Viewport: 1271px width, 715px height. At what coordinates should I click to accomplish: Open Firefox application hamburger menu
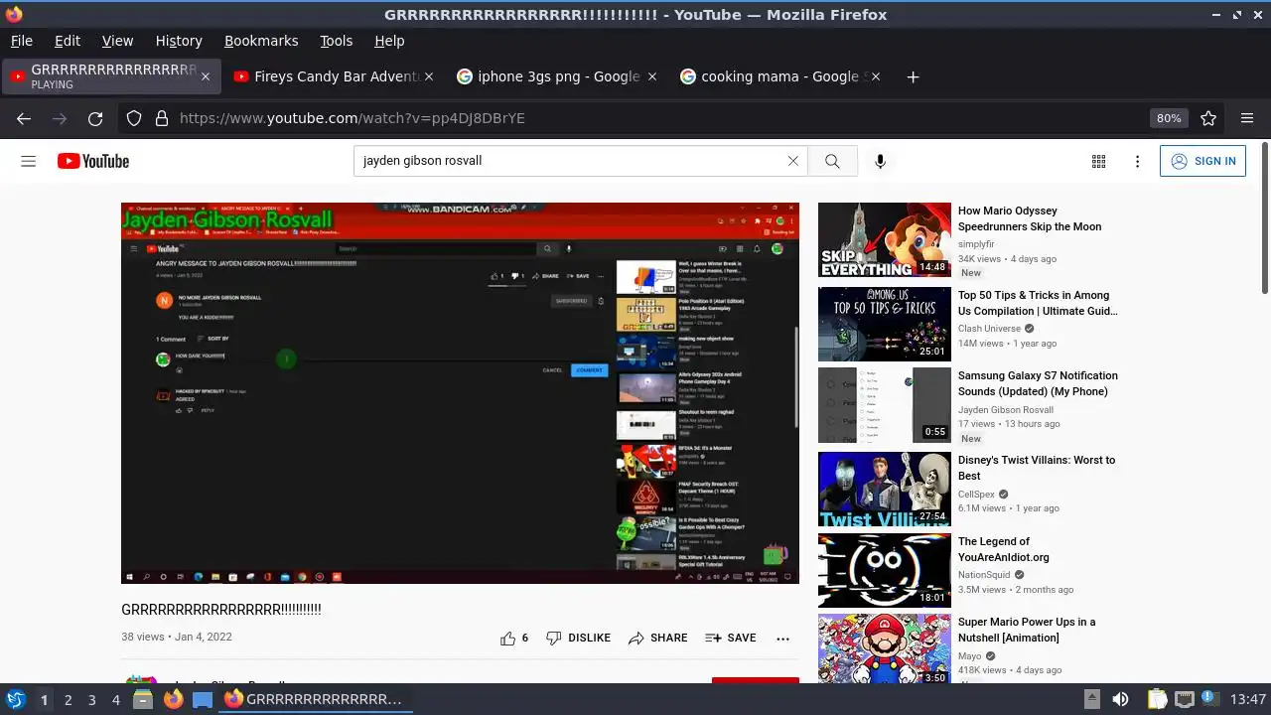(x=1247, y=118)
